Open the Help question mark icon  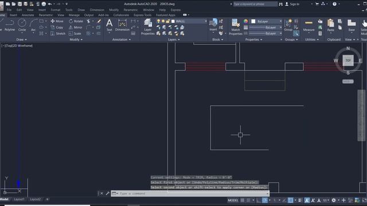334,4
